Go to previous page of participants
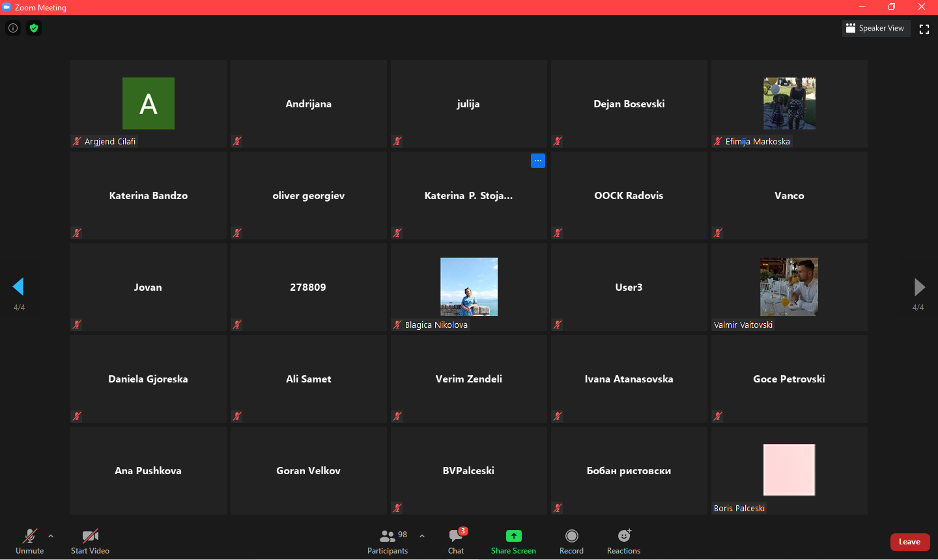 click(18, 287)
